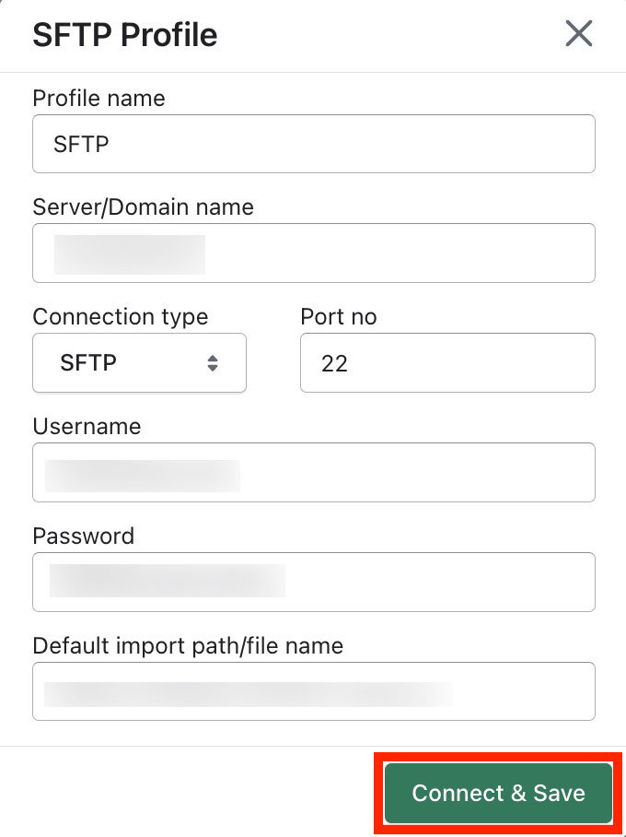This screenshot has height=837, width=626.
Task: Click the Password label
Action: point(83,536)
